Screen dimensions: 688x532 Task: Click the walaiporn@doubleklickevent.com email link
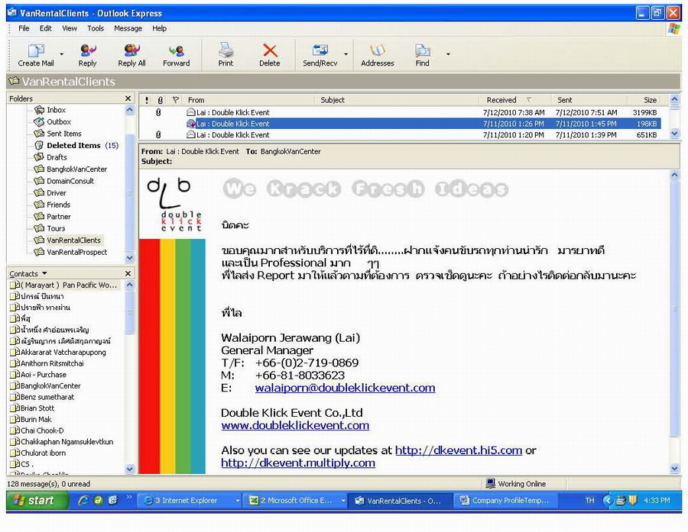[x=345, y=388]
